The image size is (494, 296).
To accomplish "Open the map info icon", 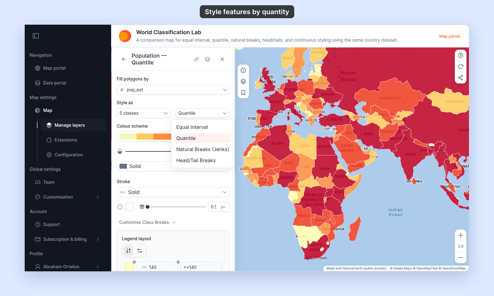I will [x=243, y=70].
